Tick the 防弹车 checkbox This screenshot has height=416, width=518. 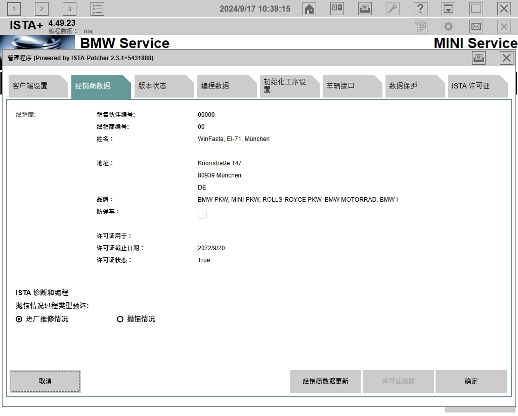[x=202, y=214]
